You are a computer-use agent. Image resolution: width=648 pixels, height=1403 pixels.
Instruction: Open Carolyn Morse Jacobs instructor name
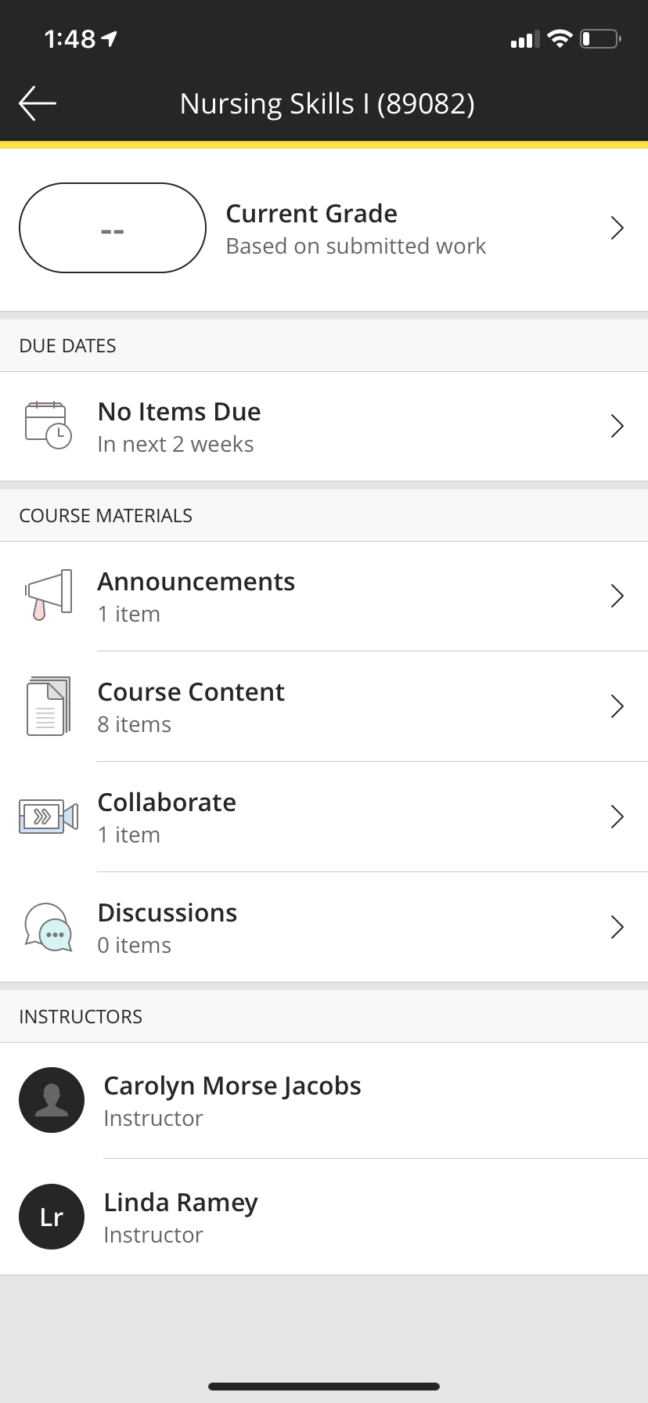pyautogui.click(x=232, y=1086)
